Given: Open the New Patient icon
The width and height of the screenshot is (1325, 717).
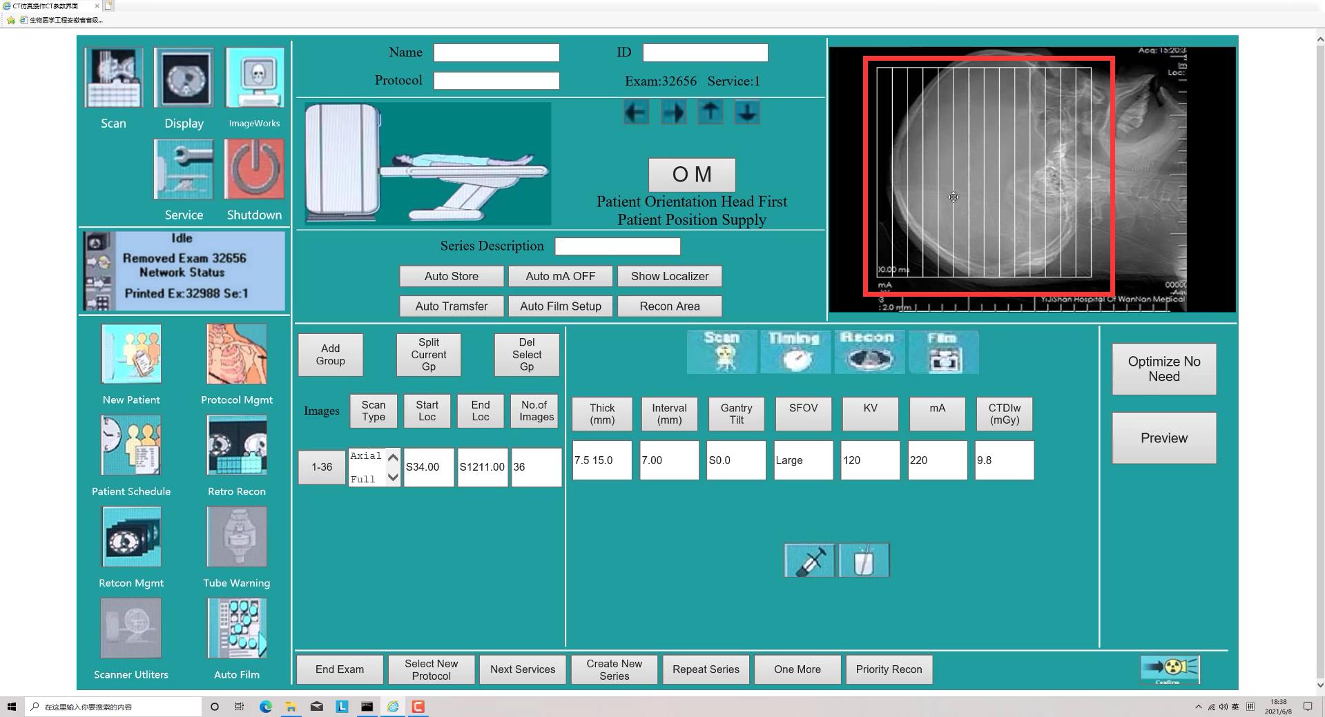Looking at the screenshot, I should (131, 354).
